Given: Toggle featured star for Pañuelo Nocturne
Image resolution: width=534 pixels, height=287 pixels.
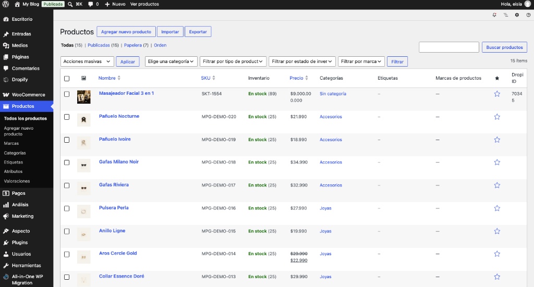Looking at the screenshot, I should tap(497, 117).
